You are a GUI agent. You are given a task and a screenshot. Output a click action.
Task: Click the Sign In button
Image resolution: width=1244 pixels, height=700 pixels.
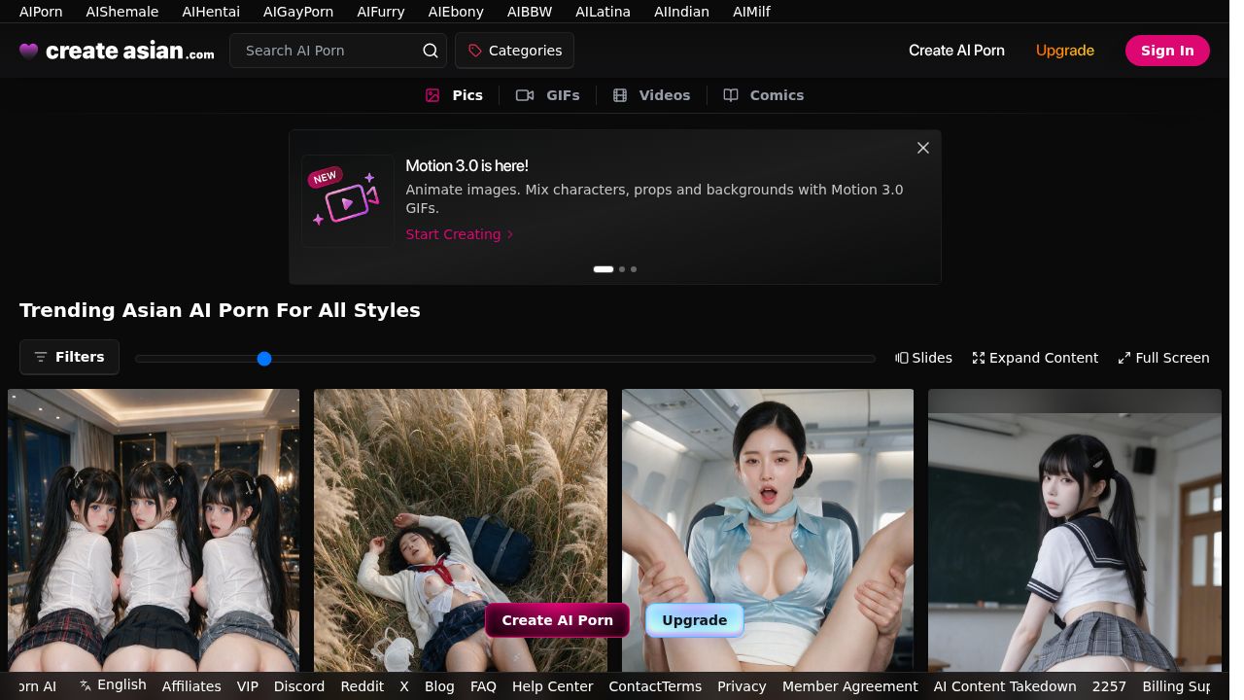click(x=1167, y=51)
